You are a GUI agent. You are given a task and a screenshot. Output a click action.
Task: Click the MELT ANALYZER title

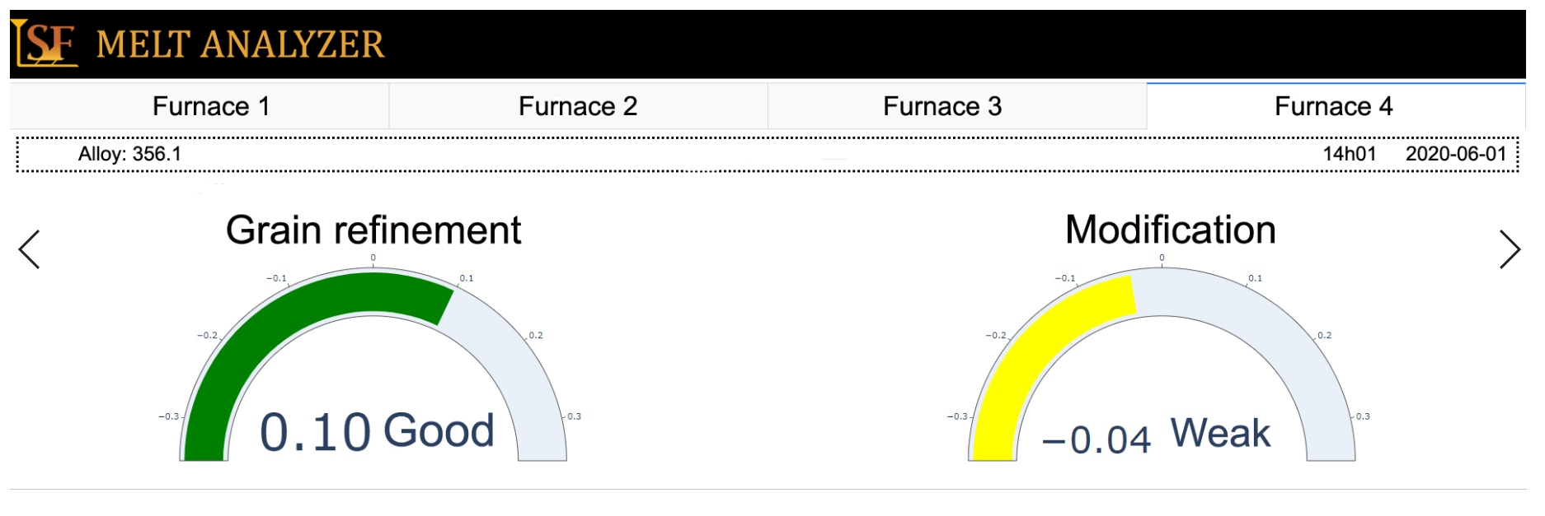[241, 44]
